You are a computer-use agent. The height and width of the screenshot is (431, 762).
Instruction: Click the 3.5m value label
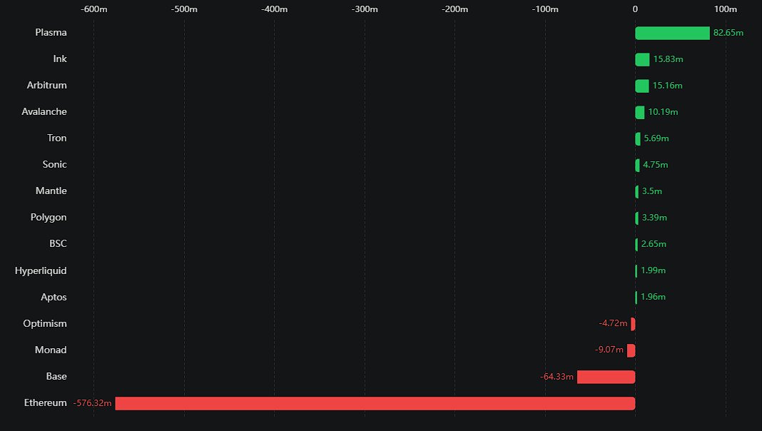[651, 191]
